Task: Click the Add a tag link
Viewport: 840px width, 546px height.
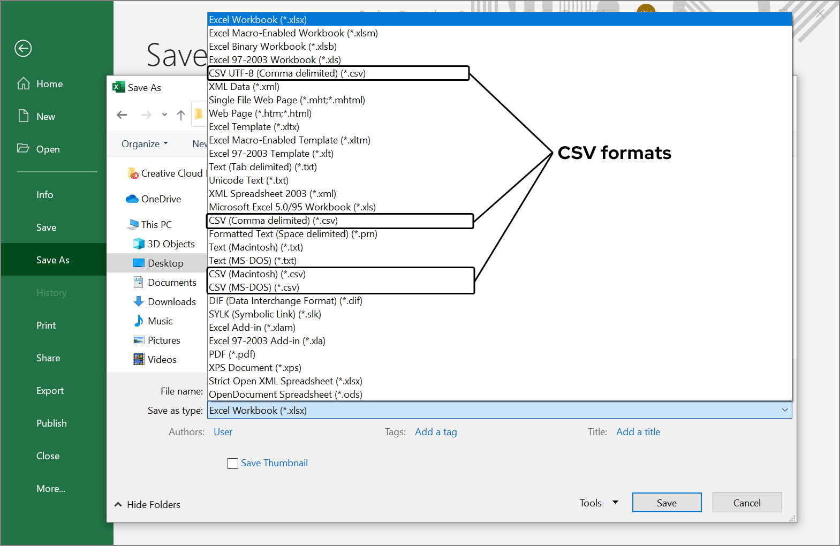Action: (x=436, y=432)
